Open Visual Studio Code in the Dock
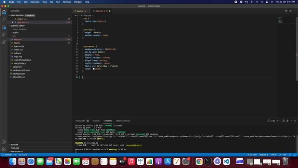 (x=226, y=161)
